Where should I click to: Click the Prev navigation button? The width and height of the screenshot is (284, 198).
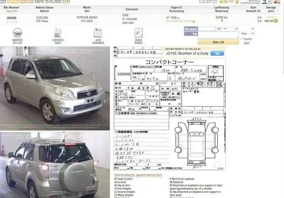coord(23,1)
